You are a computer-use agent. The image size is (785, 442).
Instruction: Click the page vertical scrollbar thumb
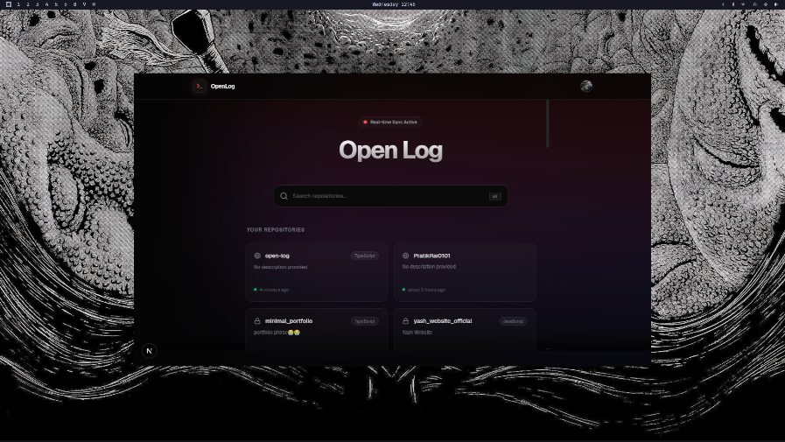(548, 123)
